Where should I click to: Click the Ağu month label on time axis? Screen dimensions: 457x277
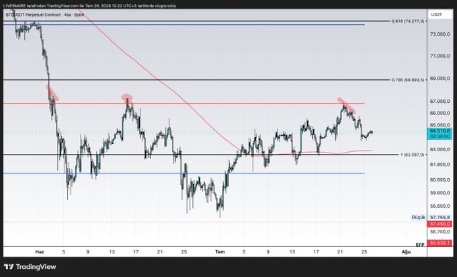tap(406, 251)
